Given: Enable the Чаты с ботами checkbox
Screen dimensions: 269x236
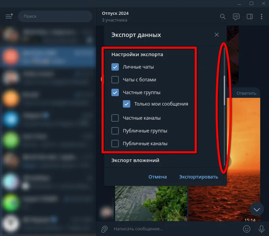Looking at the screenshot, I should click(115, 80).
